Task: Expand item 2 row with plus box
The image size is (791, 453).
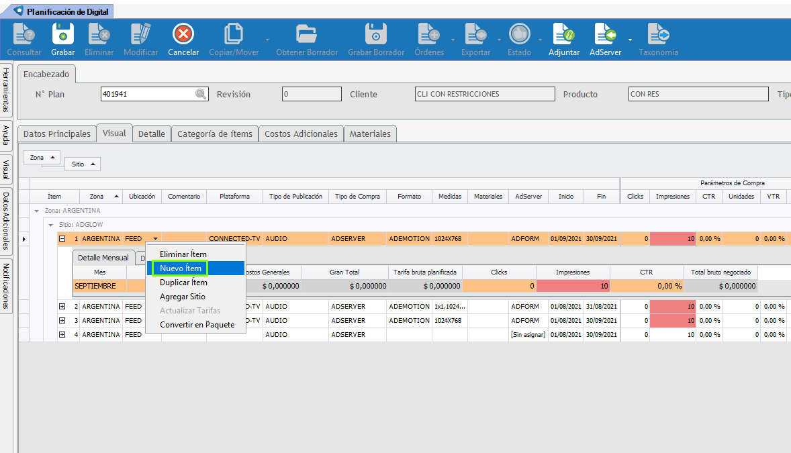Action: [62, 307]
